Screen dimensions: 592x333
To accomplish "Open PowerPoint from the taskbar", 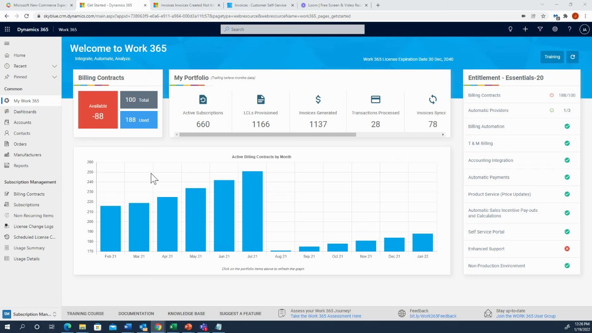I will [188, 327].
